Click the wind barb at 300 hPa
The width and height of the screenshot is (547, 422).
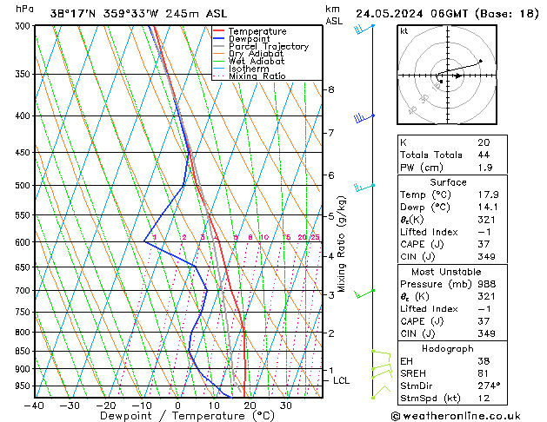(x=364, y=30)
